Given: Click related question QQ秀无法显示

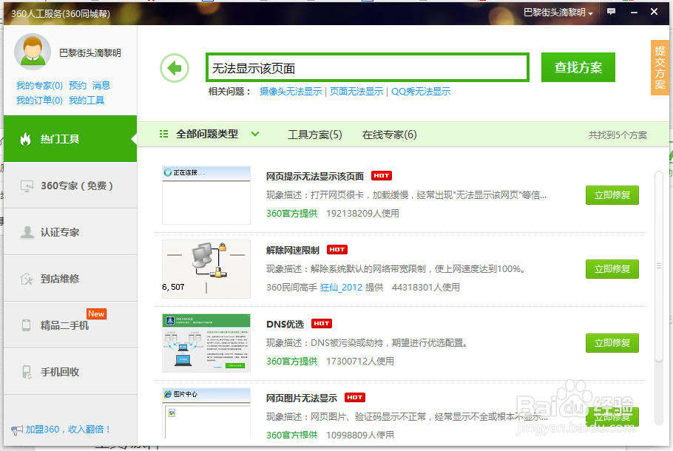Looking at the screenshot, I should [421, 92].
